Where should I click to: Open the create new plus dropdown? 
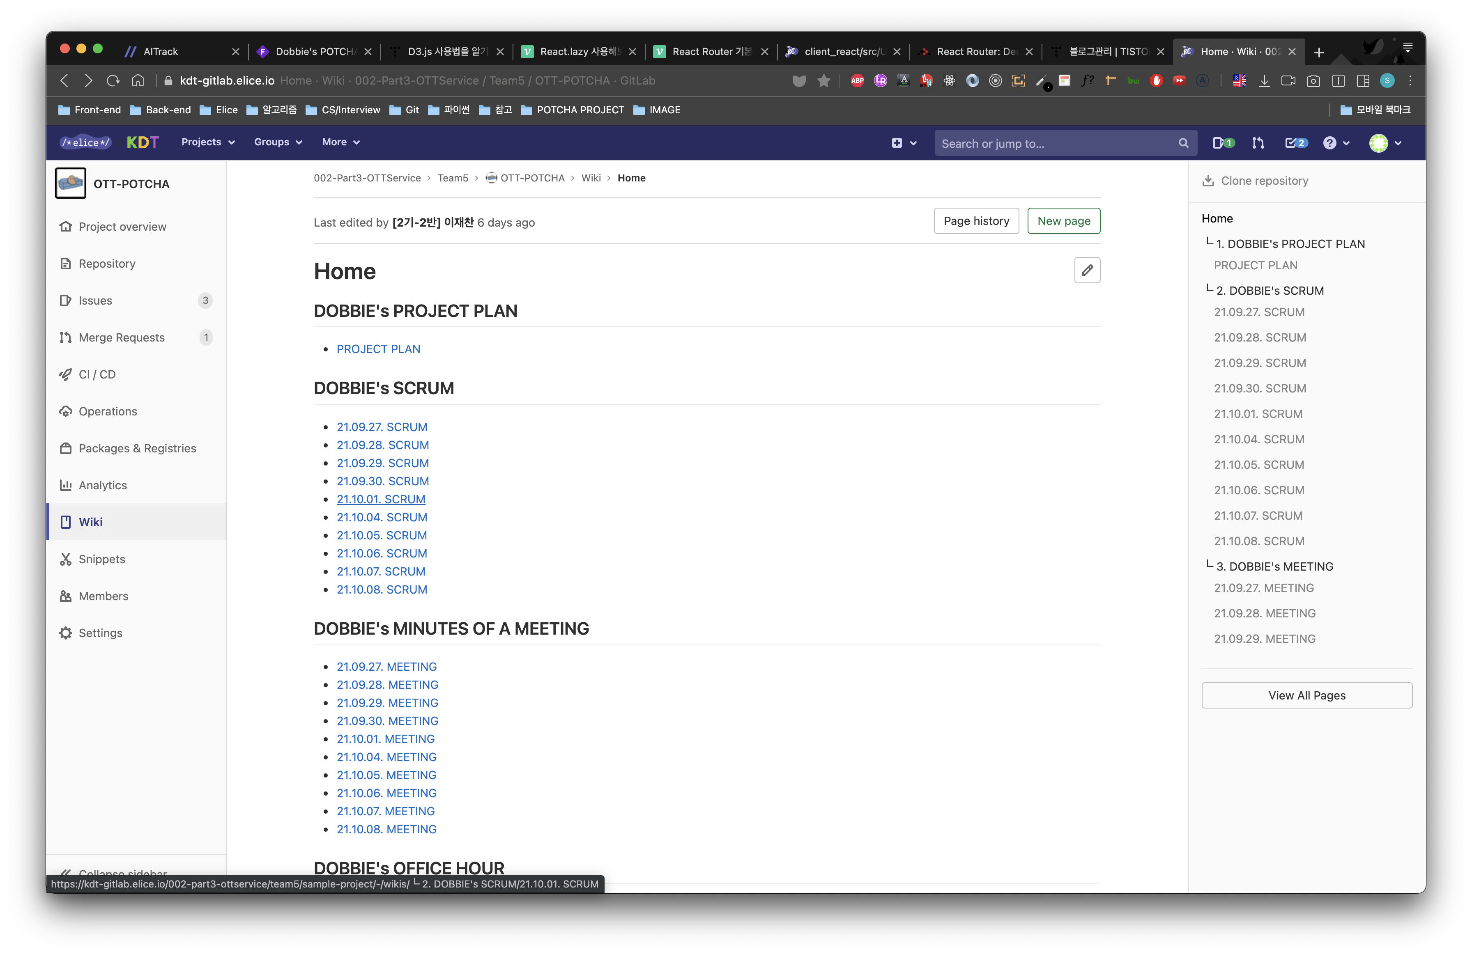(x=903, y=143)
